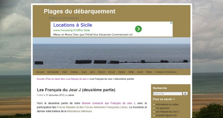Click the Mulberry harbour header image

pos(112,53)
